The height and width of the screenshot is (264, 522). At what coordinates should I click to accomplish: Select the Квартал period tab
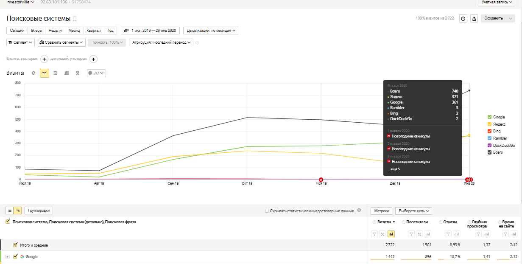point(93,31)
